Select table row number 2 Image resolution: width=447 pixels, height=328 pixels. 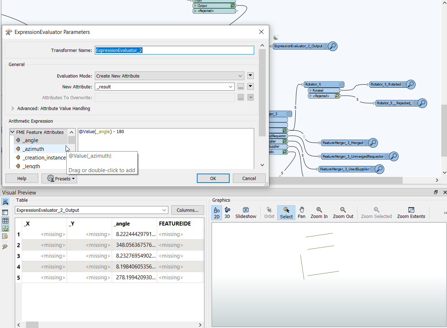click(x=18, y=245)
